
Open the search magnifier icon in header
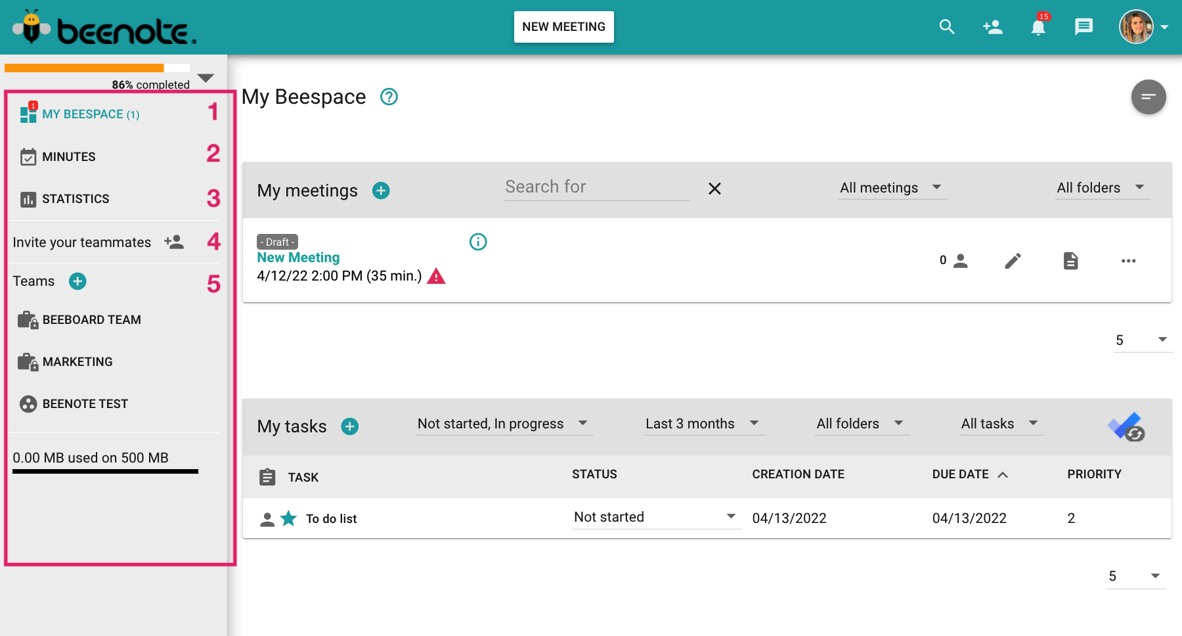[947, 27]
